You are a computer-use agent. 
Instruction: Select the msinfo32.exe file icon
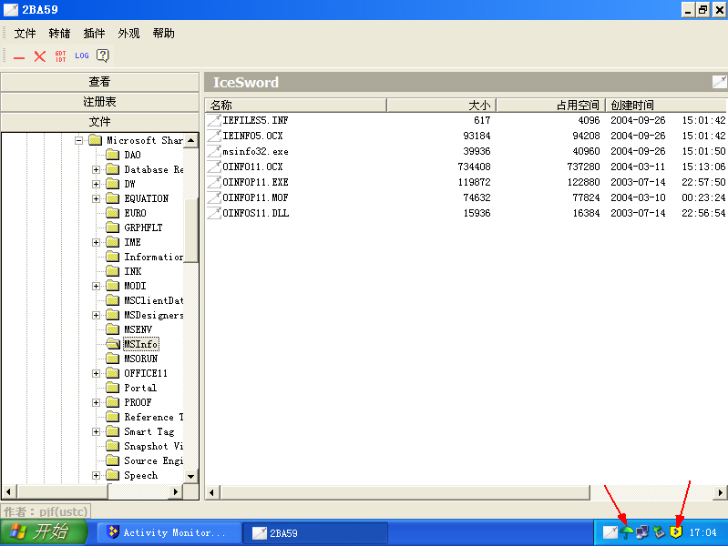coord(213,151)
